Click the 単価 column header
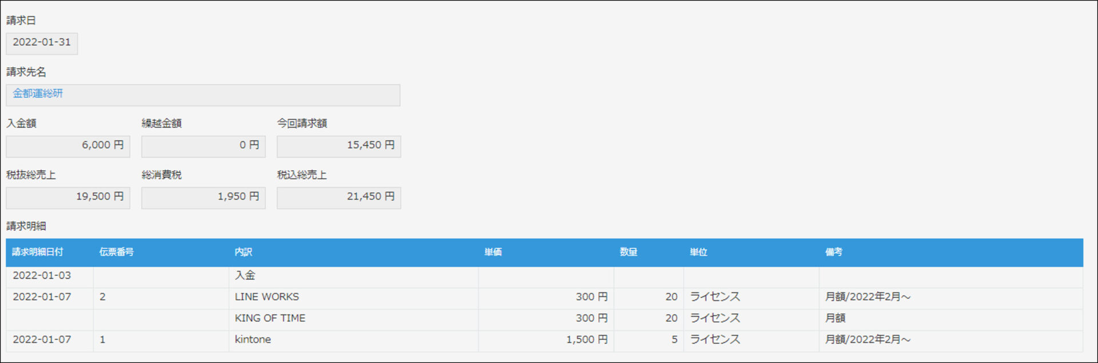Image resolution: width=1098 pixels, height=363 pixels. [493, 252]
